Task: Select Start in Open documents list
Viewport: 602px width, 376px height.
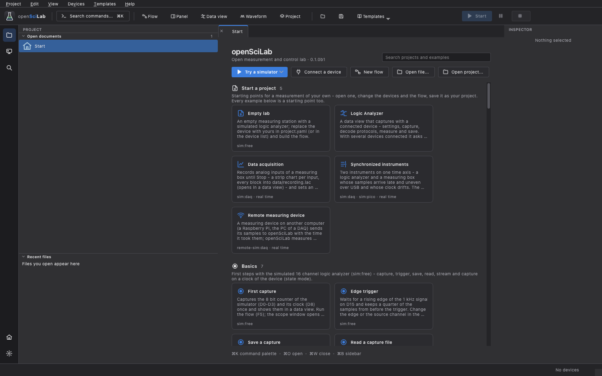Action: coord(118,46)
